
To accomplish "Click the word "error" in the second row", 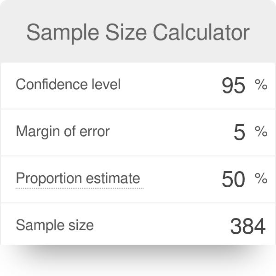I will click(96, 132).
